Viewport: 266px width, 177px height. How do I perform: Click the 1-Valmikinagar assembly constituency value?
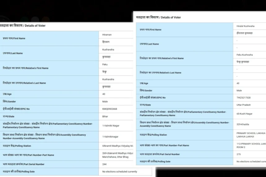point(110,137)
